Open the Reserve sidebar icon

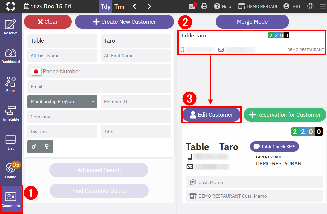(11, 27)
